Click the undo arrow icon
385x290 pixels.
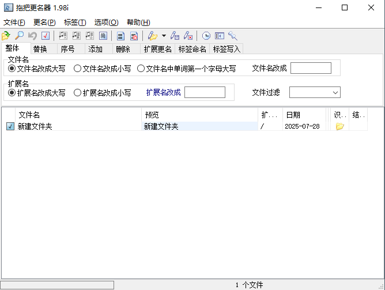32,36
